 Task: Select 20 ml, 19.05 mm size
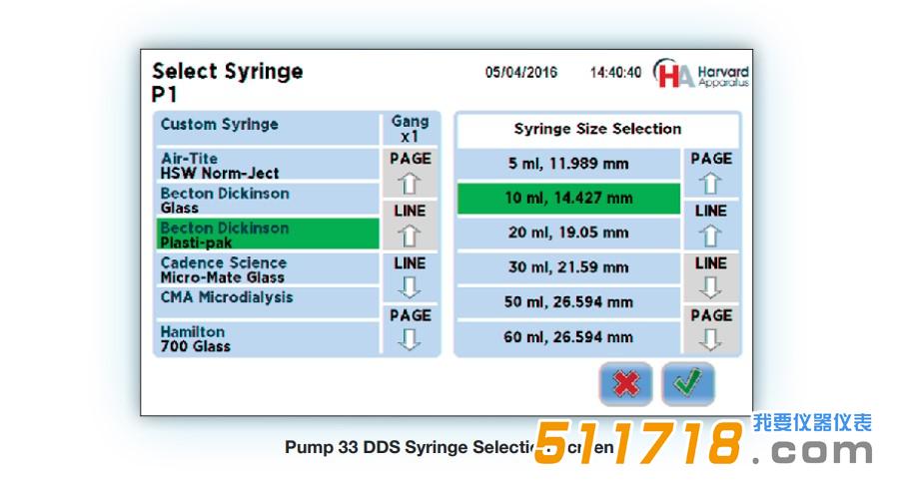tap(567, 233)
